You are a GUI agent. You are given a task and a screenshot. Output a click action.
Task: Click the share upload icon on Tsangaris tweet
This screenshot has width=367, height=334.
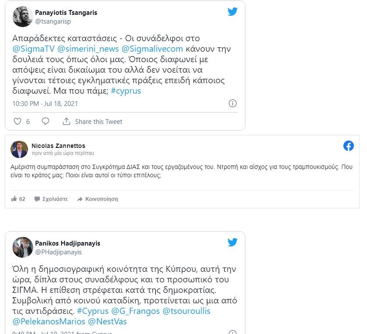(x=66, y=121)
